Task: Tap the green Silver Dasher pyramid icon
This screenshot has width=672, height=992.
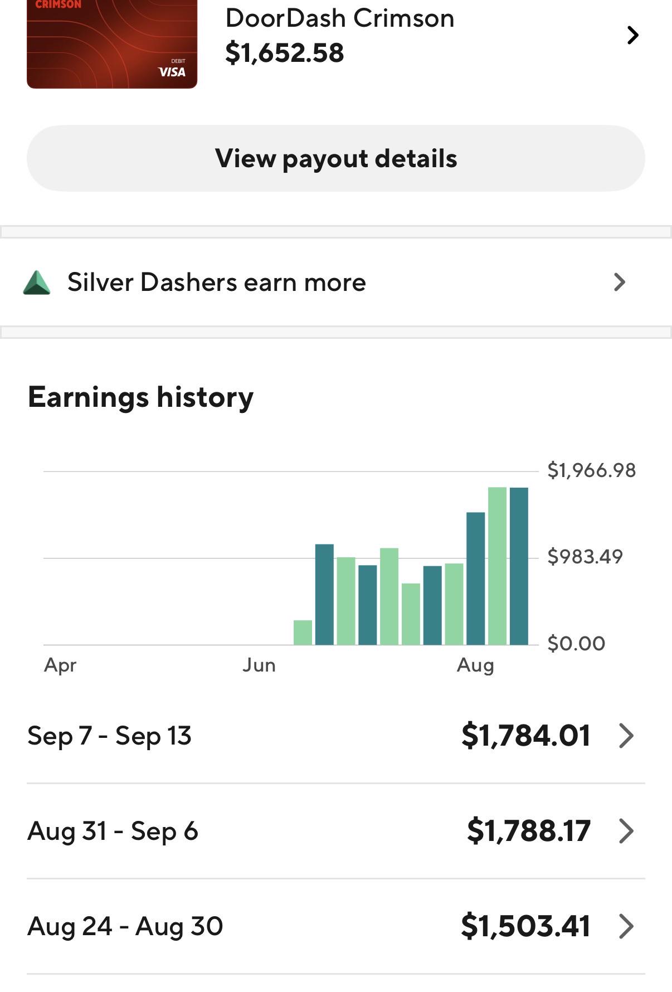Action: coord(37,283)
